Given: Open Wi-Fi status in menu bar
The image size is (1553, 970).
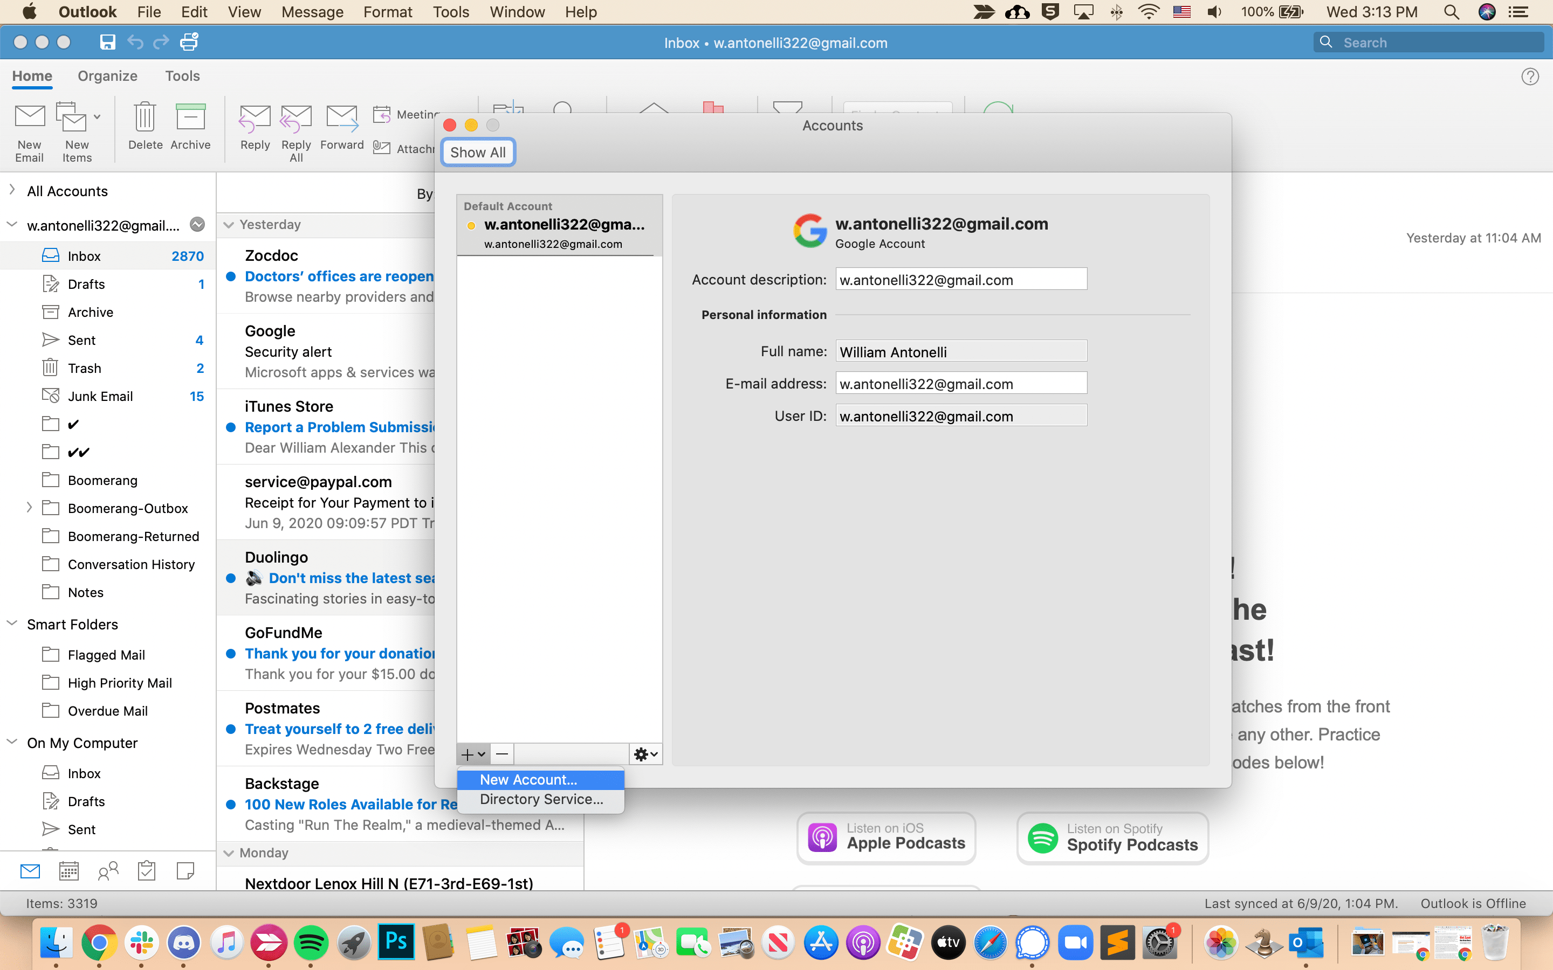Looking at the screenshot, I should (1149, 11).
